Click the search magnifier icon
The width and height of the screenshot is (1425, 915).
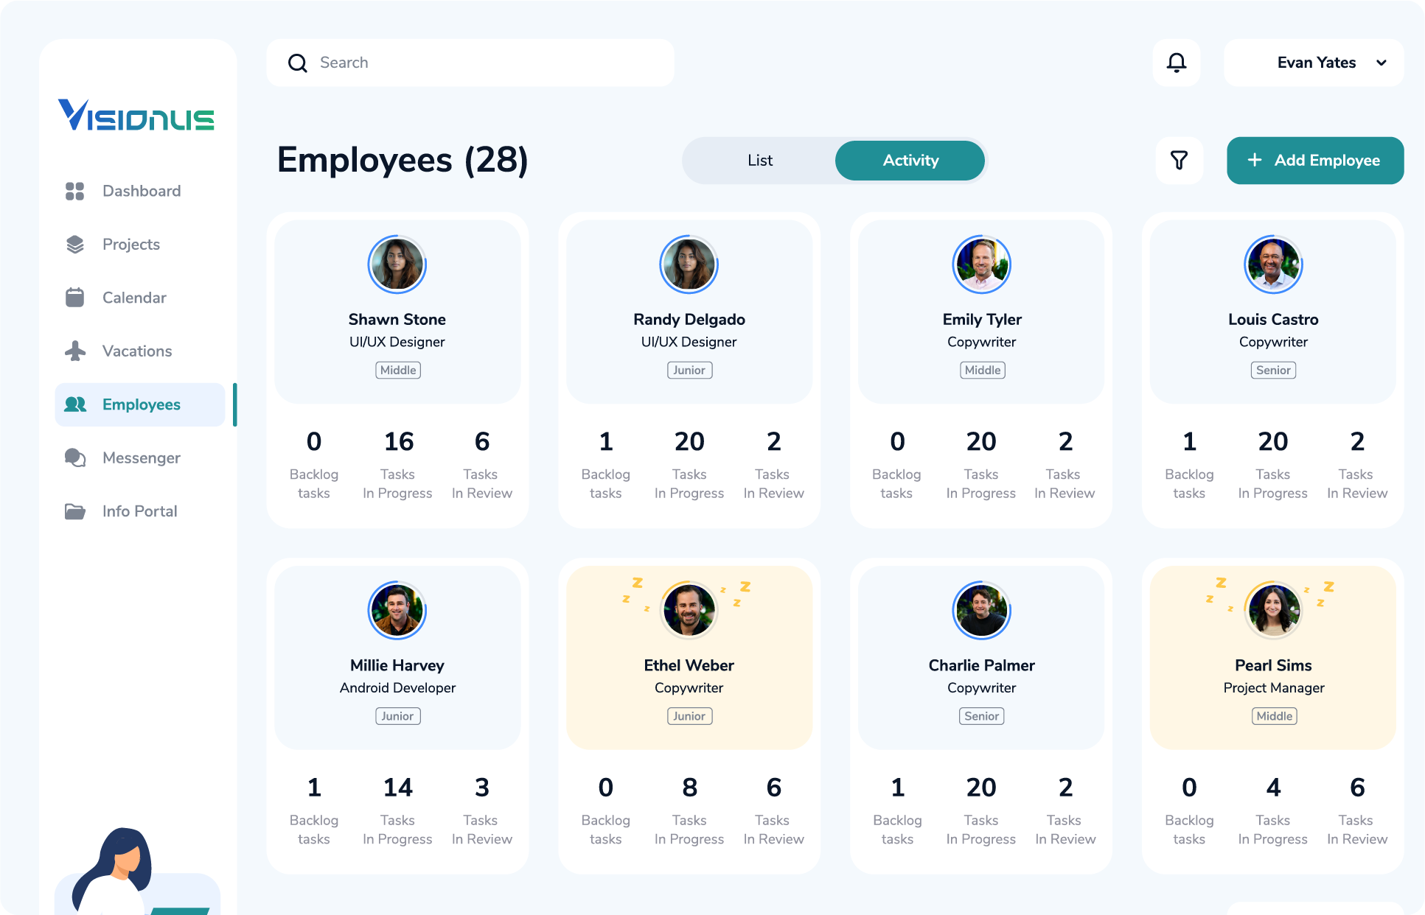point(298,63)
